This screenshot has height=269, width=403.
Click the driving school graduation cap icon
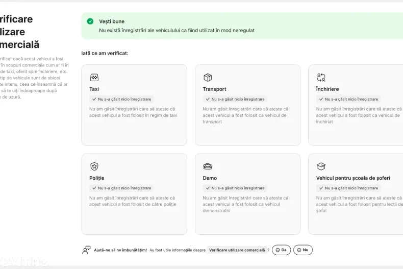(x=321, y=166)
